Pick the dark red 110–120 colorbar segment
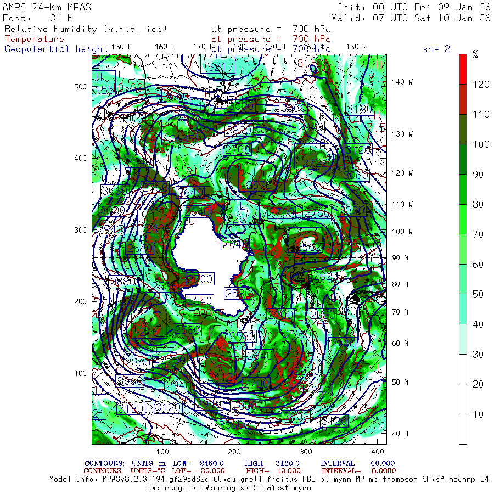 [x=463, y=99]
